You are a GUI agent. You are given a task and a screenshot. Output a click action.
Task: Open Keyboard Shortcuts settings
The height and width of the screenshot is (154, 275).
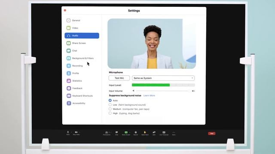tap(80, 96)
